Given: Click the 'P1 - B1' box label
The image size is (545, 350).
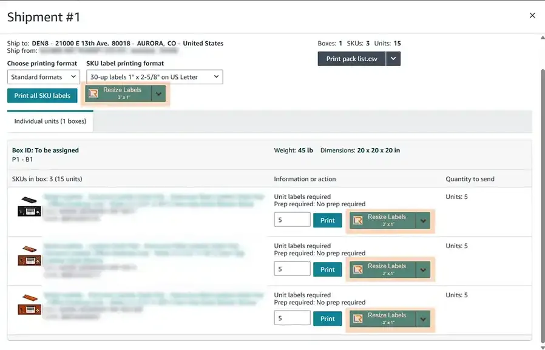Looking at the screenshot, I should click(22, 160).
